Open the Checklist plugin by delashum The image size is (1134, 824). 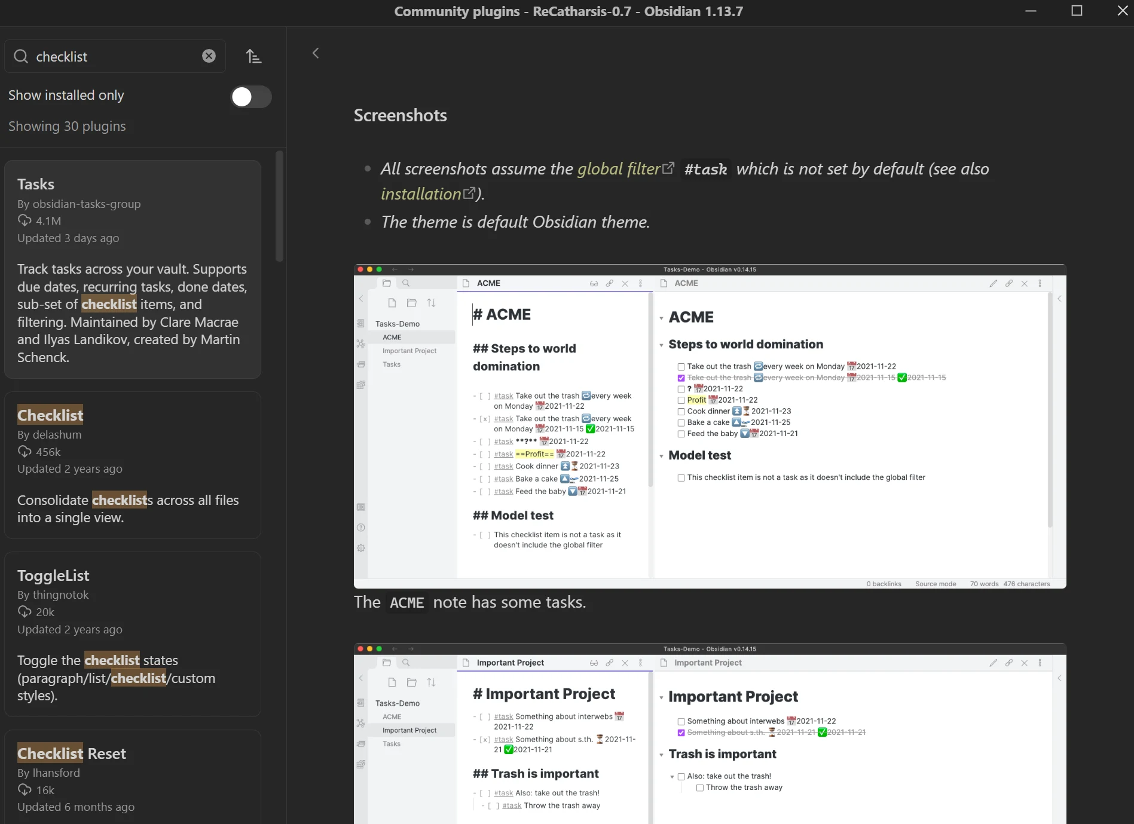click(x=133, y=465)
